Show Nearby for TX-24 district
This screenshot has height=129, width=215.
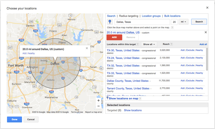click(199, 58)
